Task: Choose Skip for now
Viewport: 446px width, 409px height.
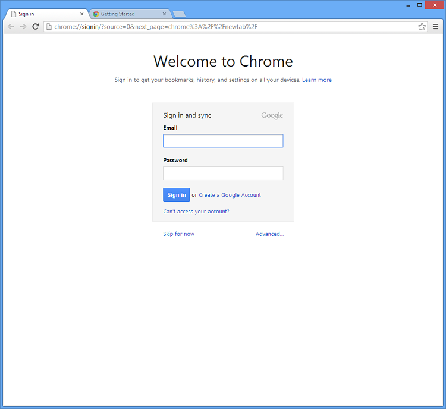Action: [178, 234]
